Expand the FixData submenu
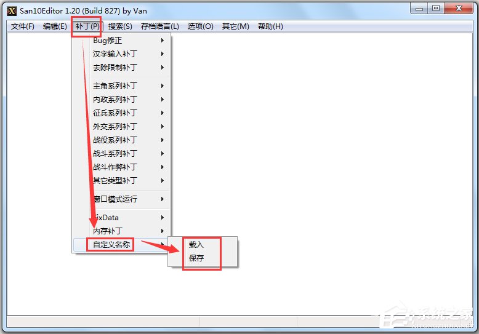This screenshot has width=479, height=334. [121, 218]
